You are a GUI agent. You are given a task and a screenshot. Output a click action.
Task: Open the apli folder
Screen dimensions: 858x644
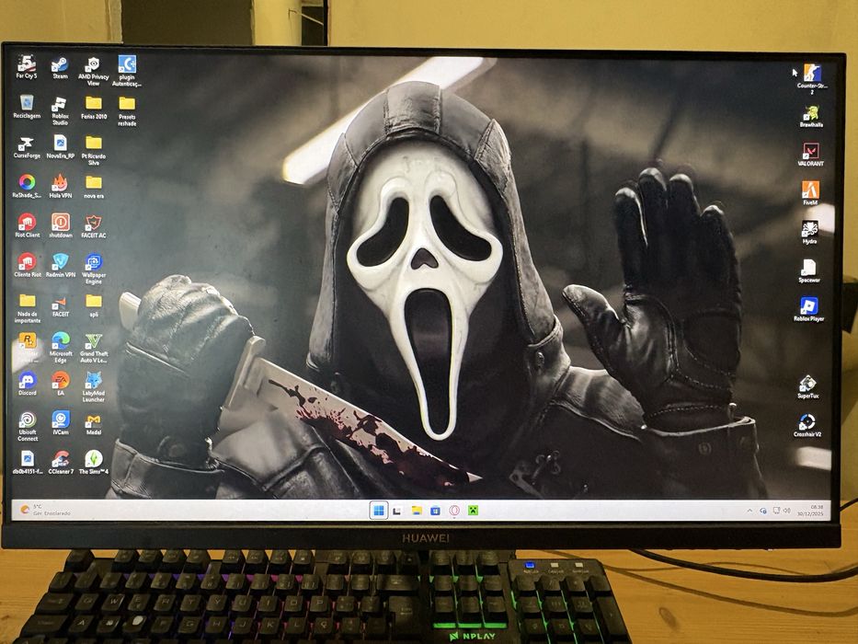[94, 305]
